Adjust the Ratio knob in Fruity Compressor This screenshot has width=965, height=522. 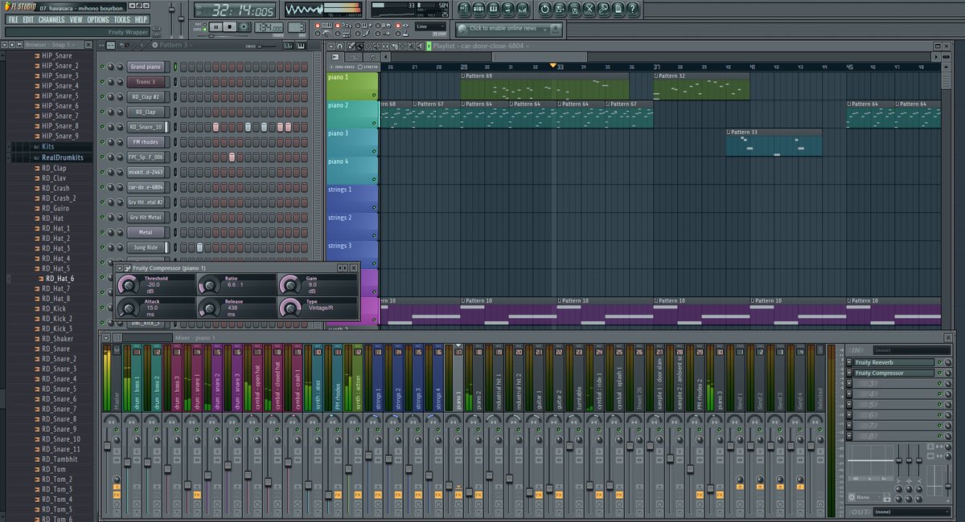click(x=209, y=283)
